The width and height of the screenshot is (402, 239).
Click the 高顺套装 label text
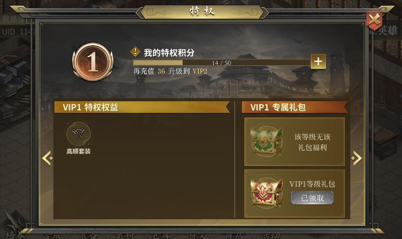[78, 151]
